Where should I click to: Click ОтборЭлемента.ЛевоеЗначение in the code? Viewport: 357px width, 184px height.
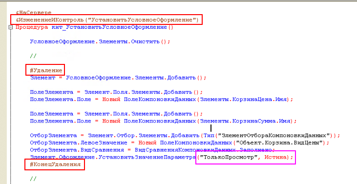[x=79, y=143]
